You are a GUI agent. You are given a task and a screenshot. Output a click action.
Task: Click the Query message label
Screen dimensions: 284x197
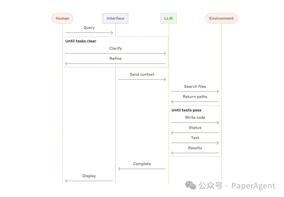tap(89, 28)
